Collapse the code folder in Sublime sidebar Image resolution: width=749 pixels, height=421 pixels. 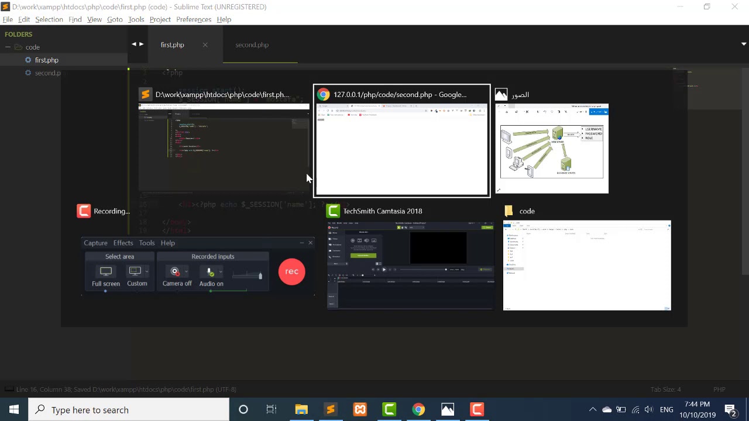tap(8, 47)
